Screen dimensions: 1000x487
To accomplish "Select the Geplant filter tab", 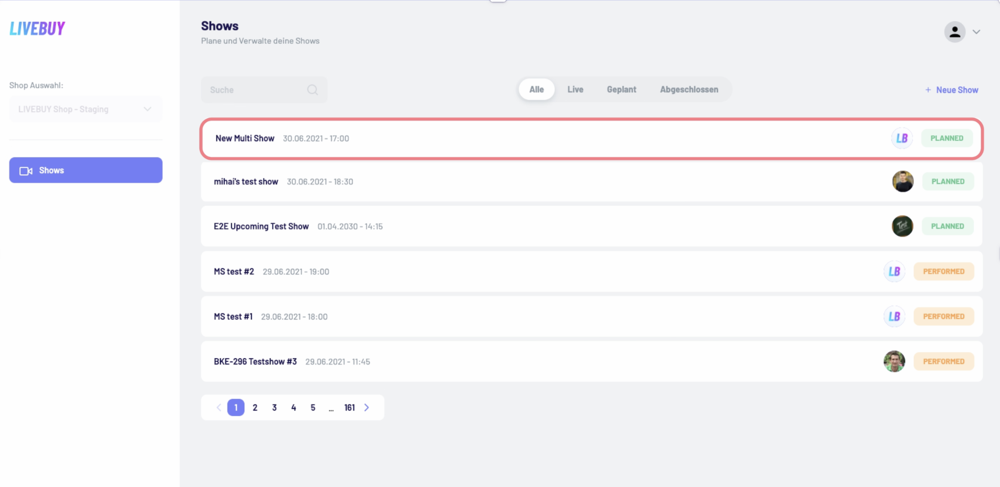I will [621, 89].
